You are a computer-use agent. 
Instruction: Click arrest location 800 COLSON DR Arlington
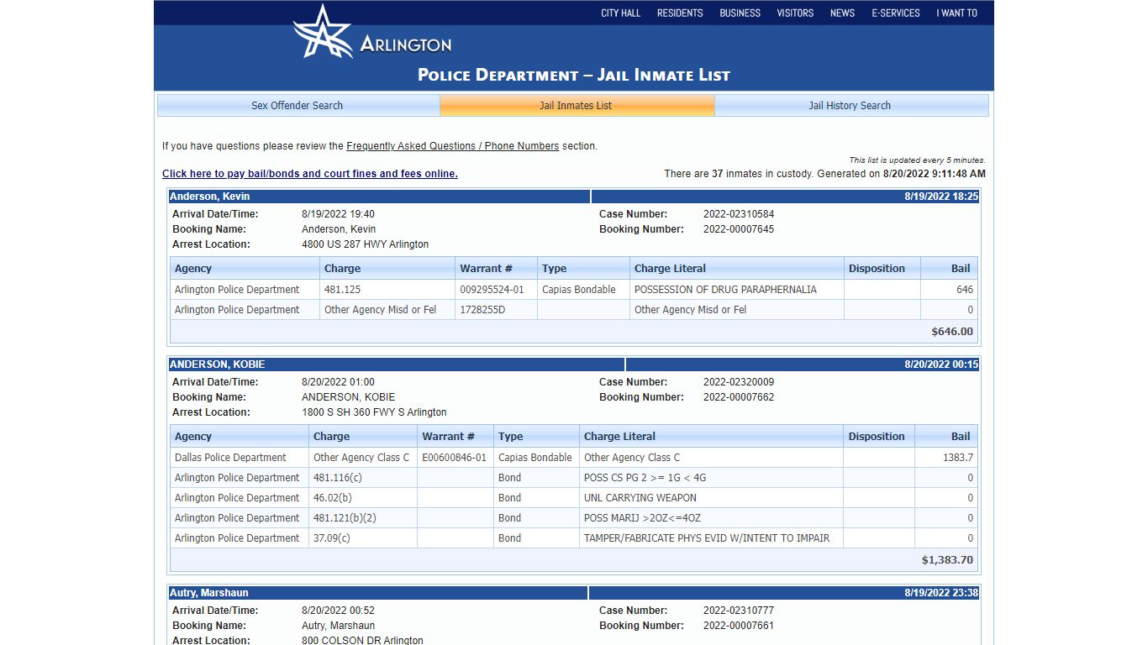coord(362,640)
